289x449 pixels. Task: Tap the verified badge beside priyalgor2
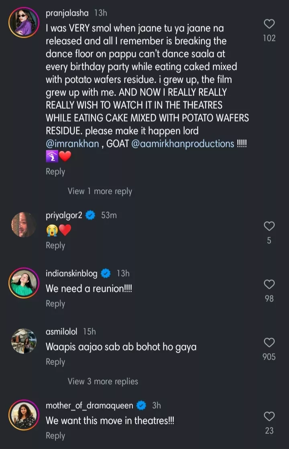click(90, 215)
